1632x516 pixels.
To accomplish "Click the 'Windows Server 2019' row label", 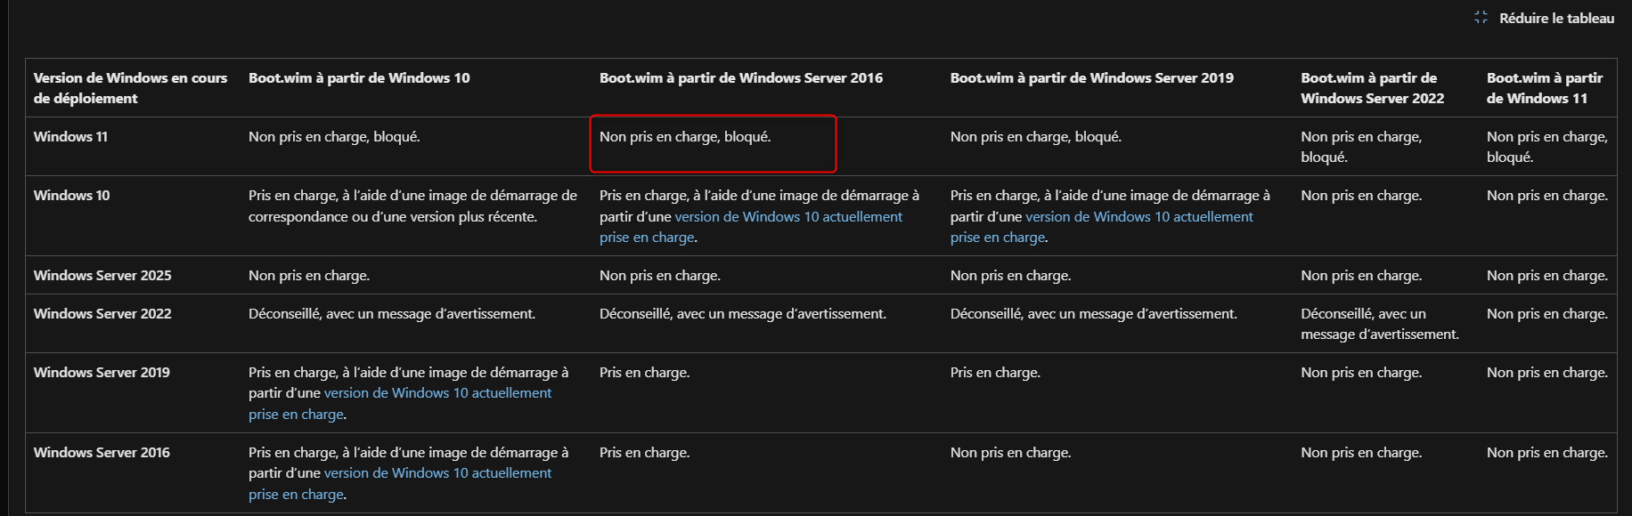I will coord(102,373).
